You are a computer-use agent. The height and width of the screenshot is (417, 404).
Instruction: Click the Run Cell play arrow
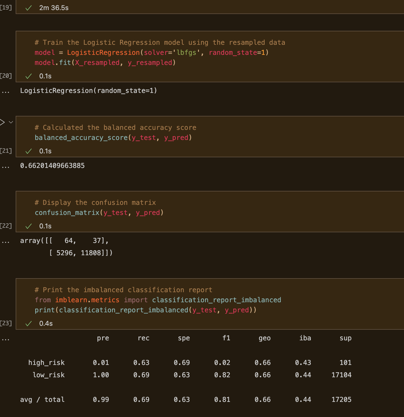2,122
